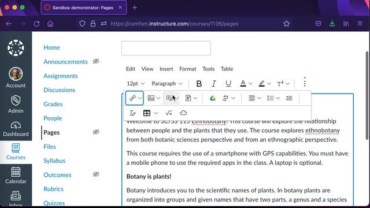Image resolution: width=370 pixels, height=208 pixels.
Task: Click the page vertical scrollbar
Action: pos(367,95)
